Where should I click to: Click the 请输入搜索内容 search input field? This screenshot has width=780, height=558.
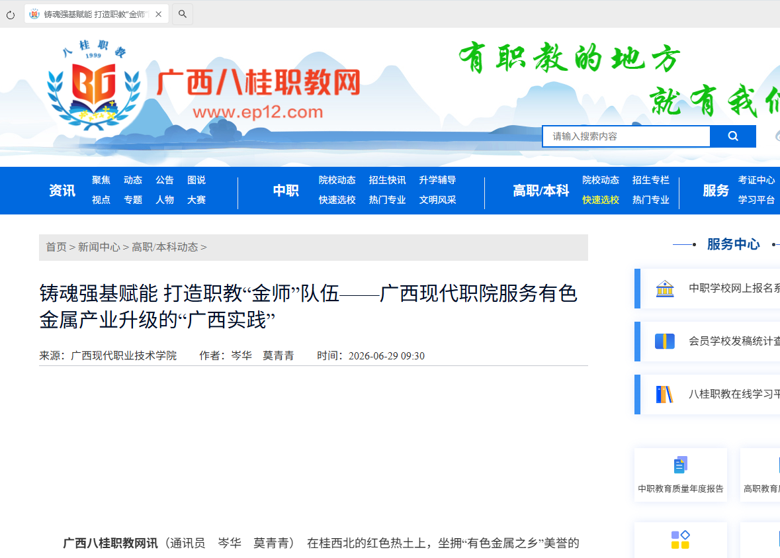pos(627,136)
